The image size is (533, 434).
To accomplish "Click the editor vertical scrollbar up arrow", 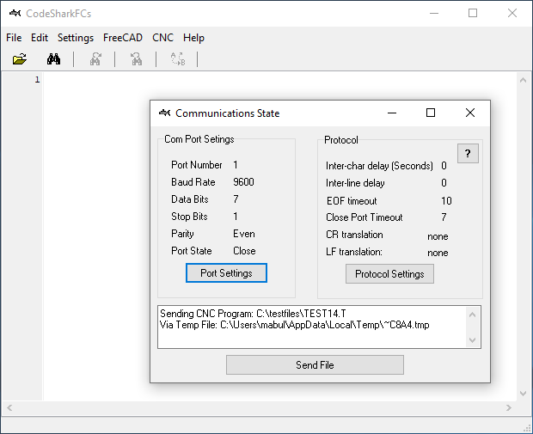I will click(x=523, y=80).
